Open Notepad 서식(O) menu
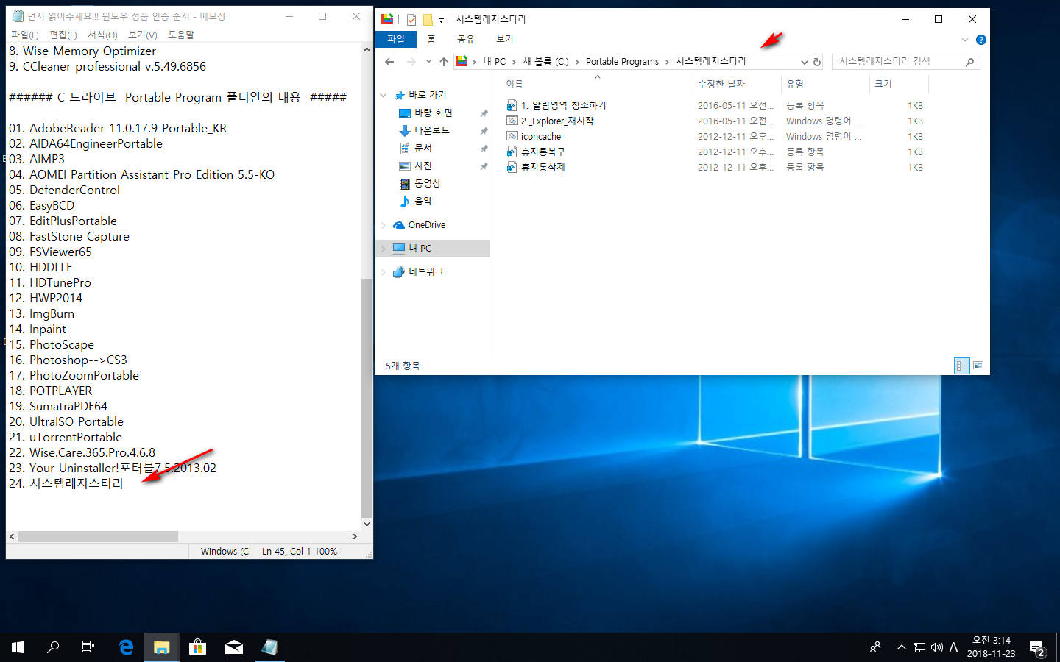Image resolution: width=1060 pixels, height=662 pixels. pos(102,35)
